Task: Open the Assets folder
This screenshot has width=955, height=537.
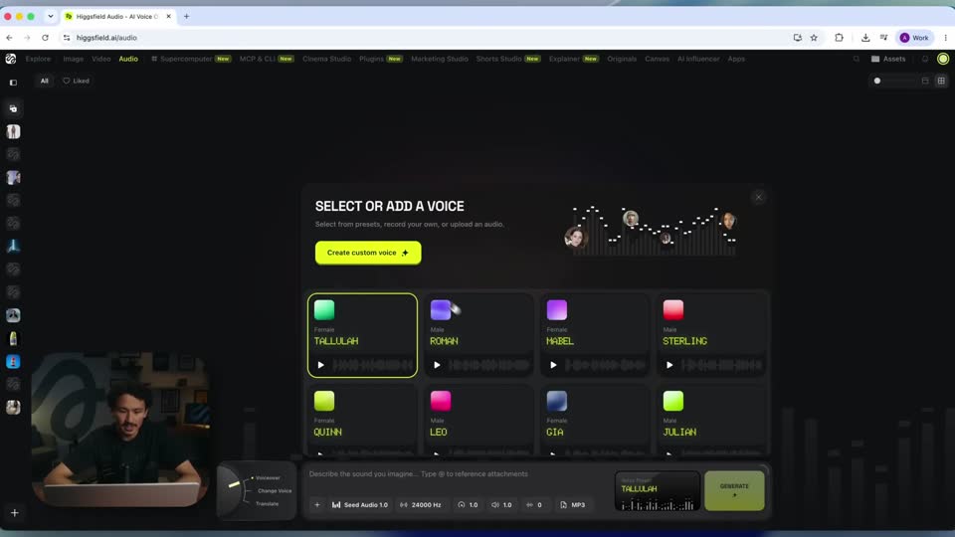Action: [x=888, y=59]
